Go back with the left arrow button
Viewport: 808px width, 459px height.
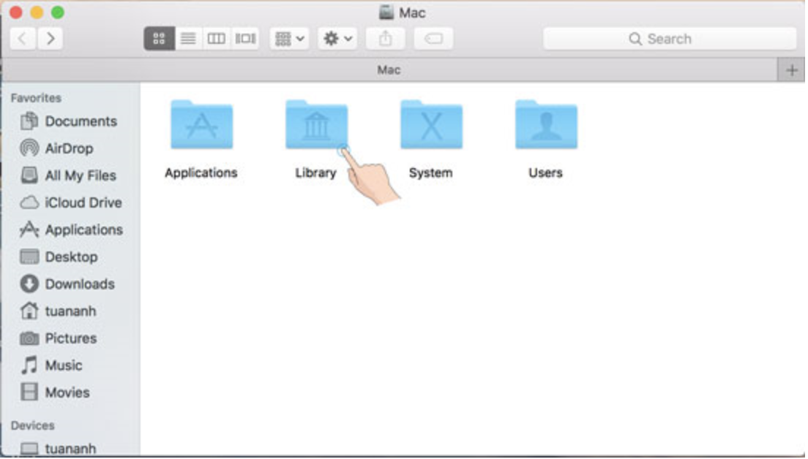pos(23,39)
